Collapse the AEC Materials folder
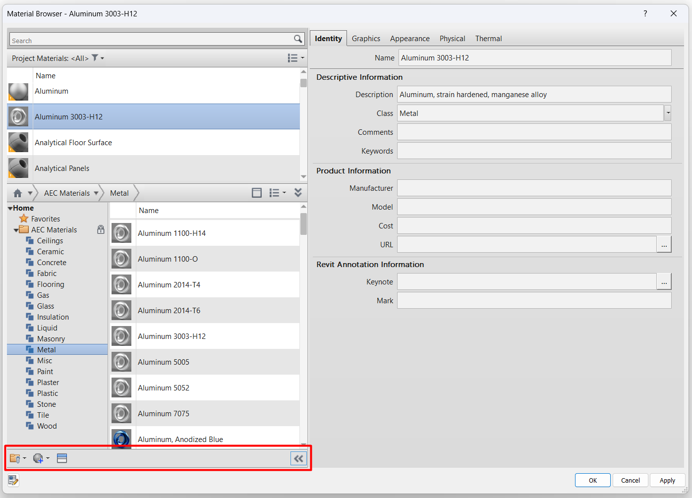Viewport: 692px width, 498px height. tap(16, 230)
